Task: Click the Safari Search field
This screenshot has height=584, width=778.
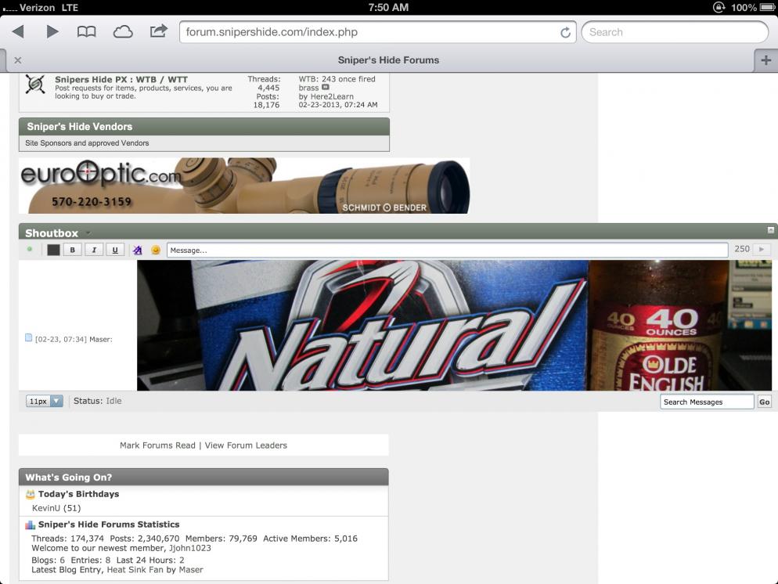Action: click(x=675, y=32)
